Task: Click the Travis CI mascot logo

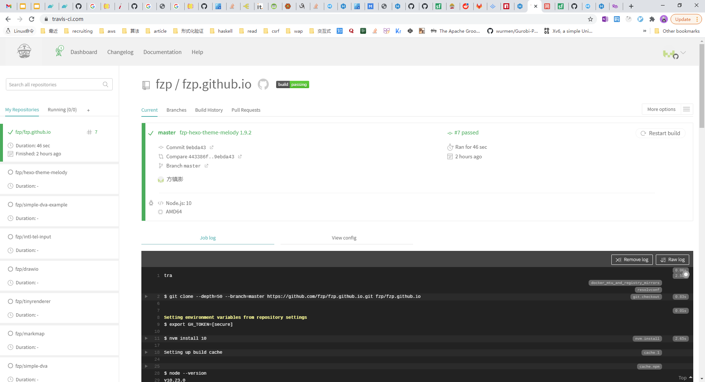Action: point(23,51)
